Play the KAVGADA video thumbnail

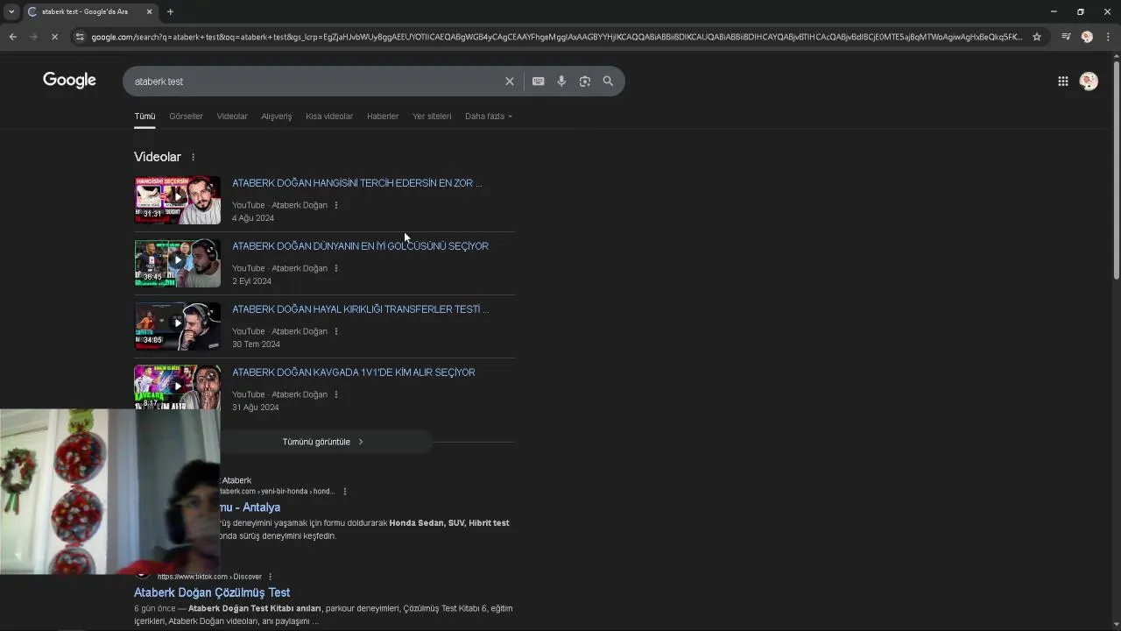[x=178, y=386]
